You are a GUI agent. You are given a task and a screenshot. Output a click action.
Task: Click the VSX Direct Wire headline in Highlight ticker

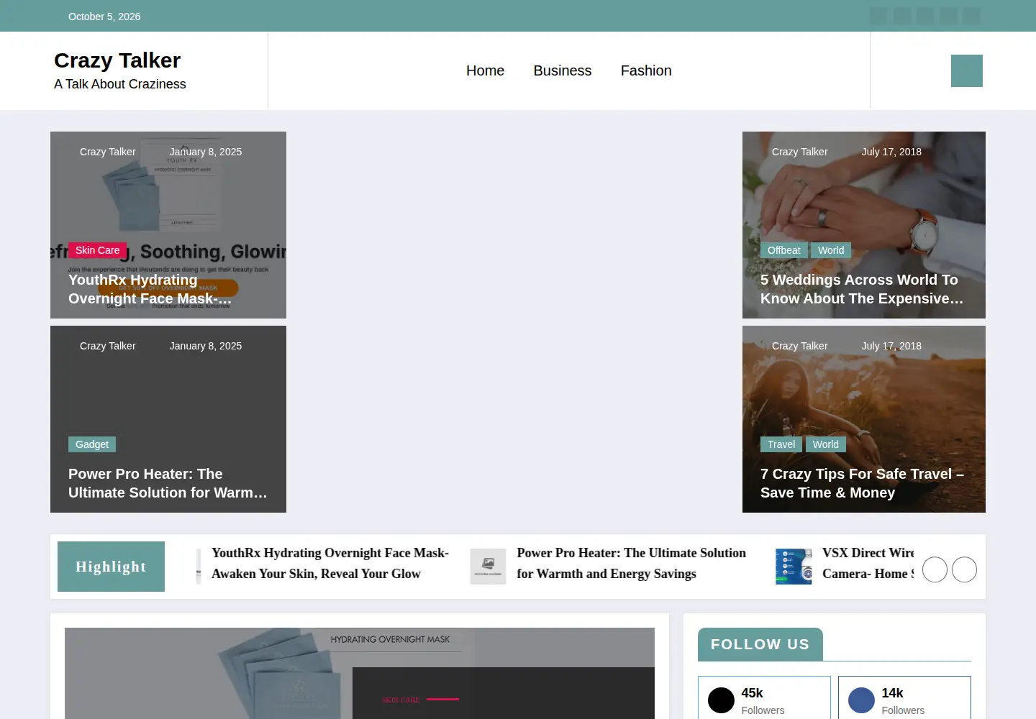[868, 563]
